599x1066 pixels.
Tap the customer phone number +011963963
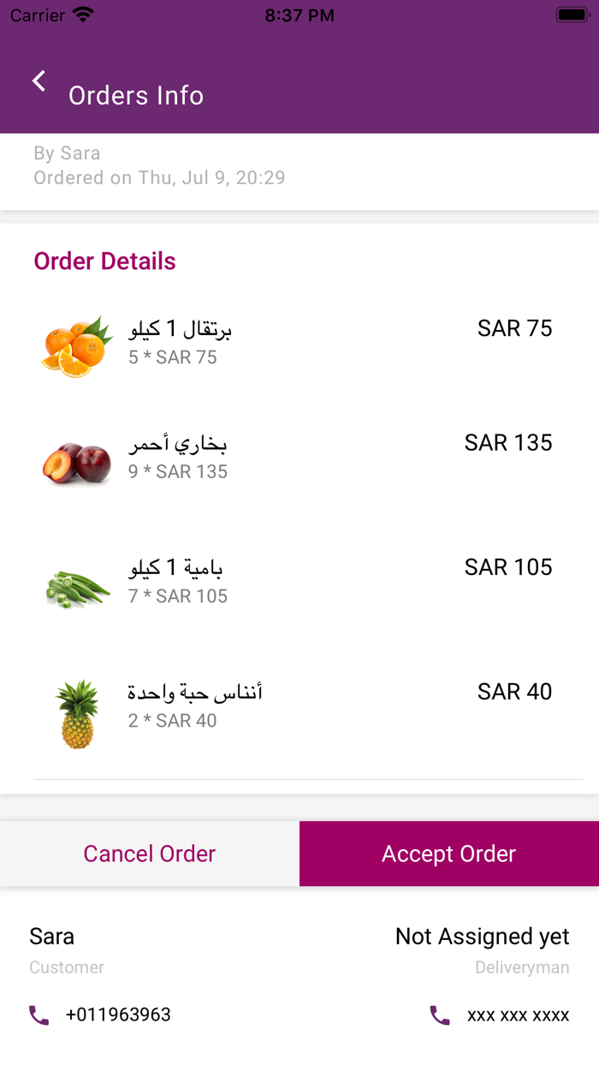coord(118,1014)
